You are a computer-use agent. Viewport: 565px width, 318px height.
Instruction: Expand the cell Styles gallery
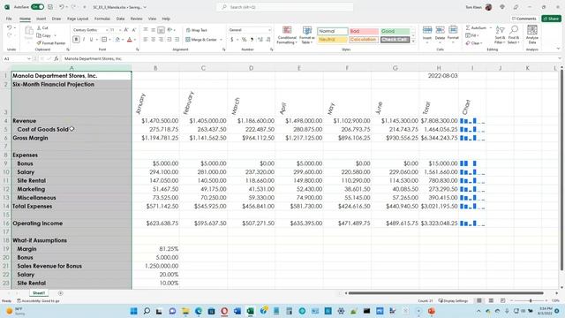413,42
